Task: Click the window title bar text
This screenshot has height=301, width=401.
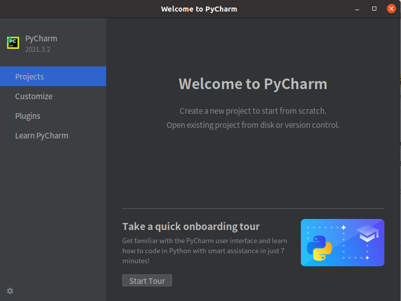Action: point(199,9)
